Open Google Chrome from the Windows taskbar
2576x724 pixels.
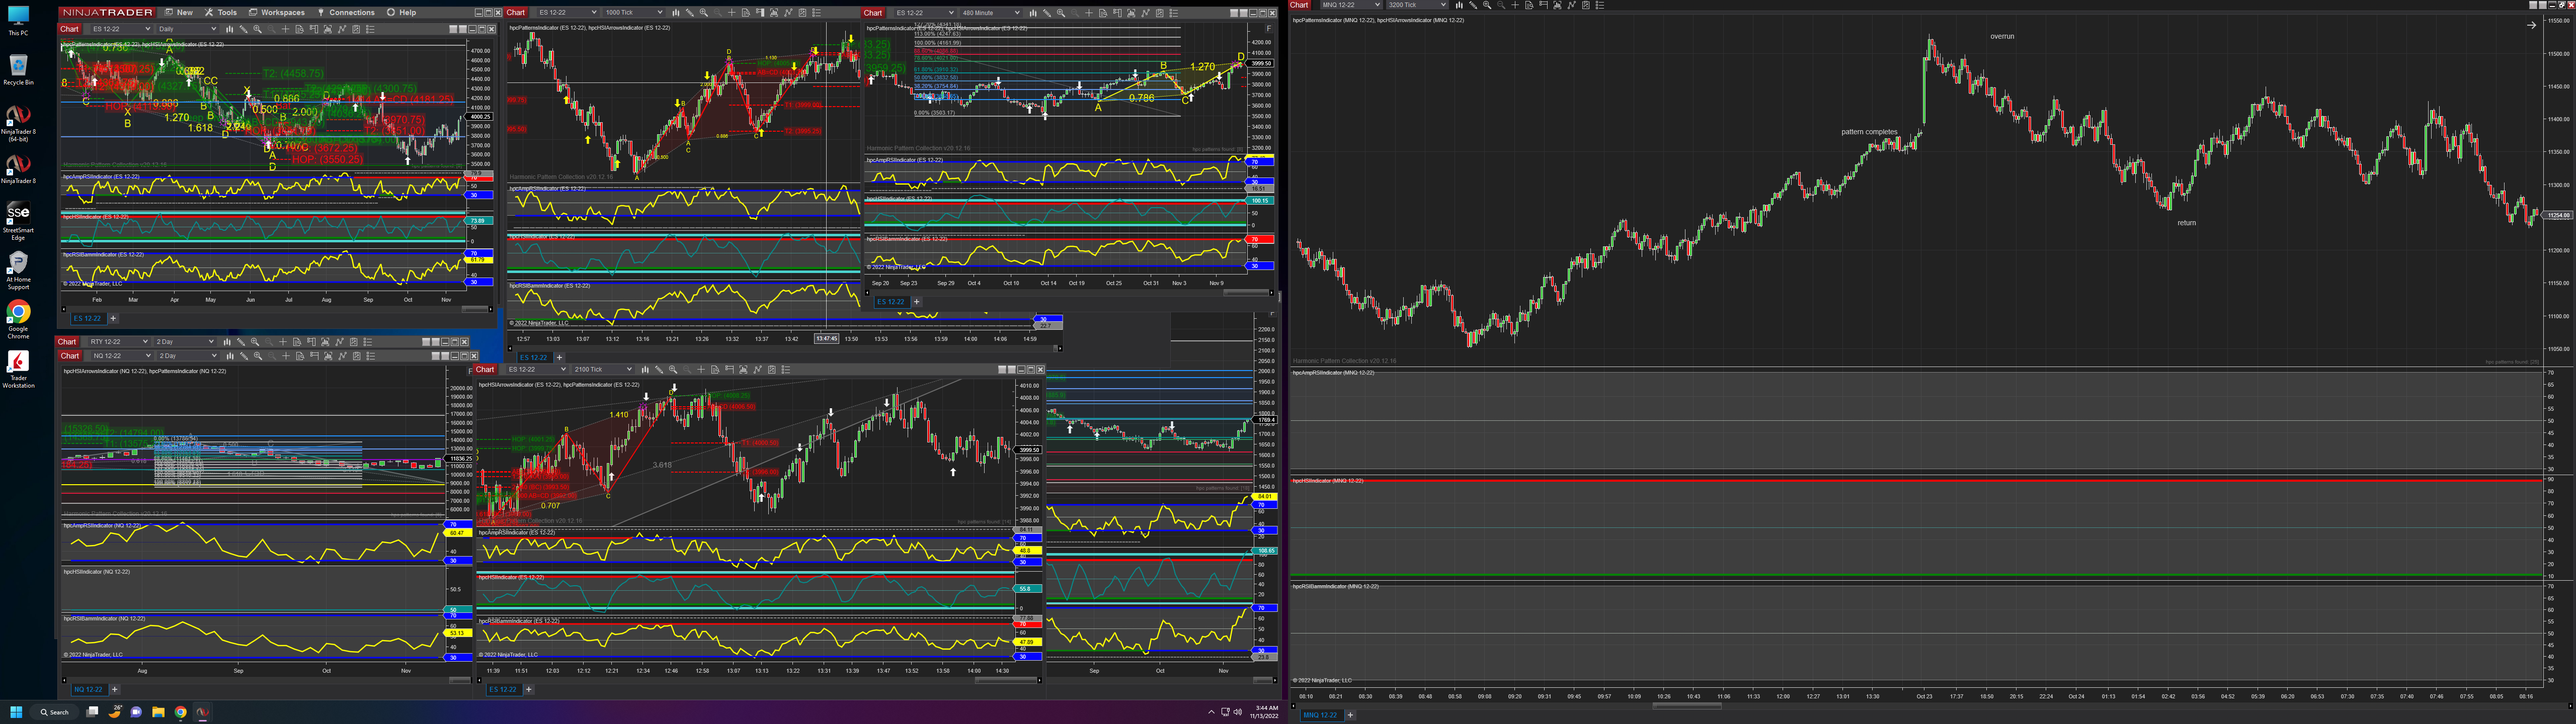pyautogui.click(x=180, y=712)
